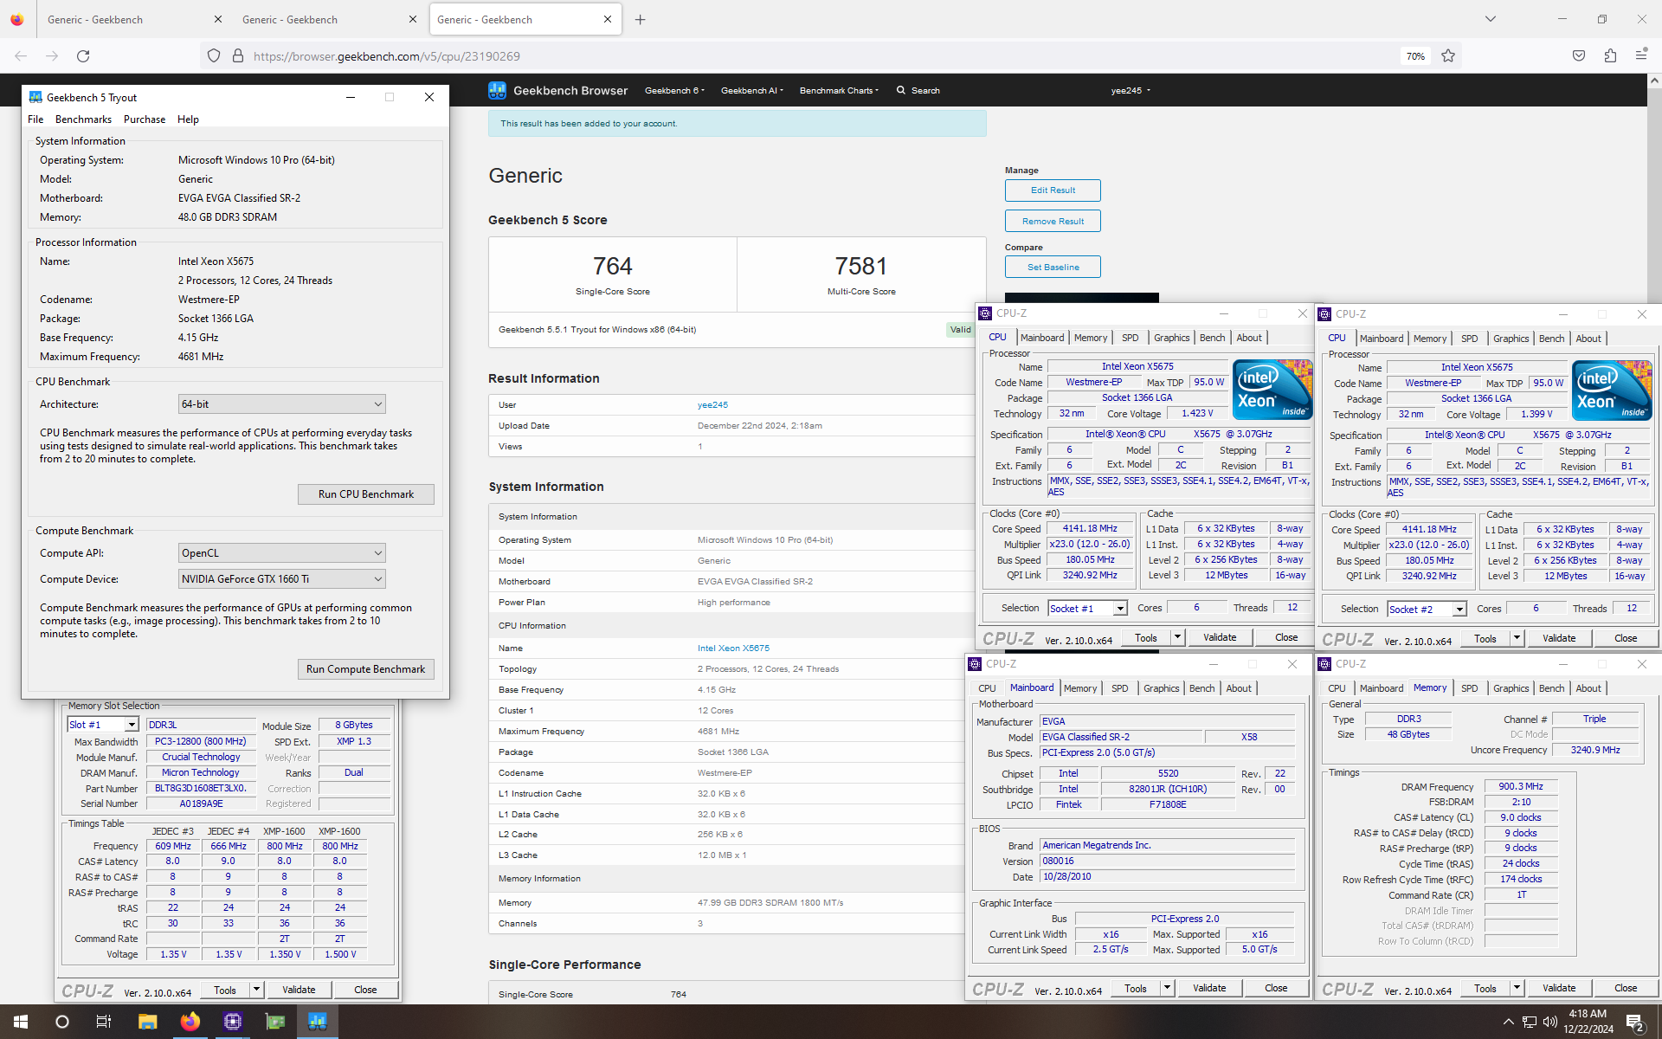Click single-core score 764
The height and width of the screenshot is (1039, 1662).
click(612, 266)
